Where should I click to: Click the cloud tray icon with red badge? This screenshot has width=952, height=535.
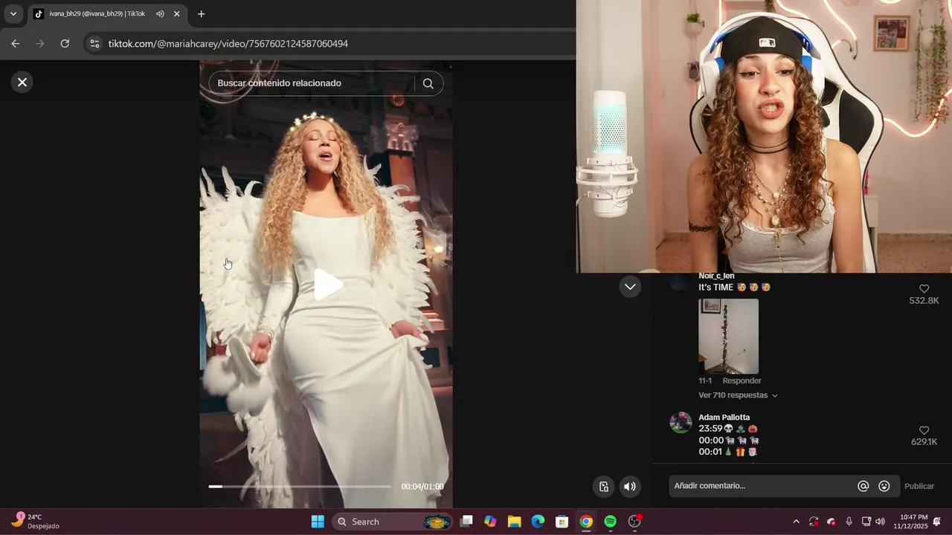click(832, 522)
